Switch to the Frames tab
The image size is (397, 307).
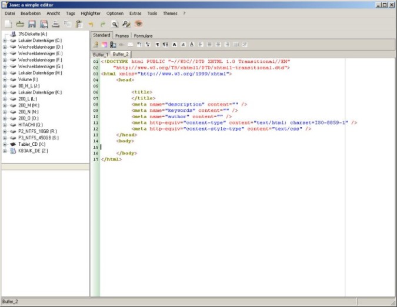(x=122, y=35)
